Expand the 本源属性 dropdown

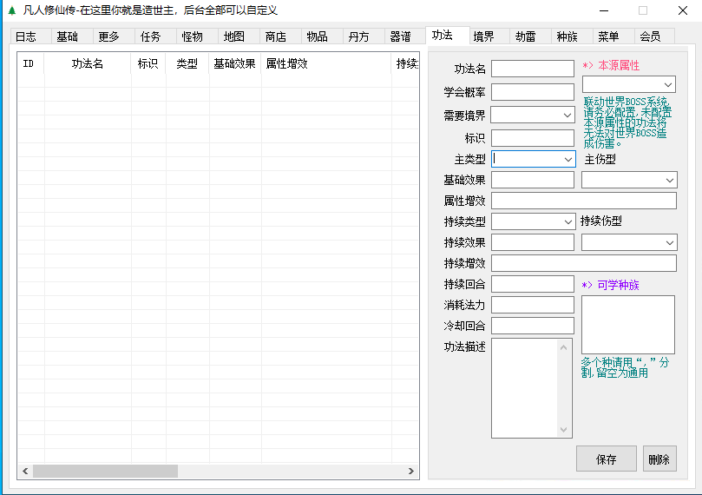click(628, 84)
